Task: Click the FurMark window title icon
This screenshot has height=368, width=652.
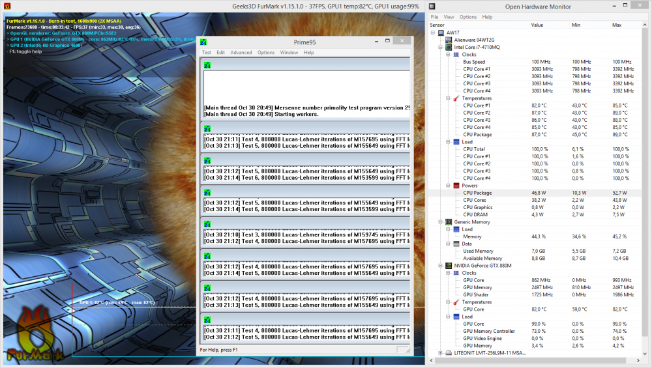Action: click(6, 7)
